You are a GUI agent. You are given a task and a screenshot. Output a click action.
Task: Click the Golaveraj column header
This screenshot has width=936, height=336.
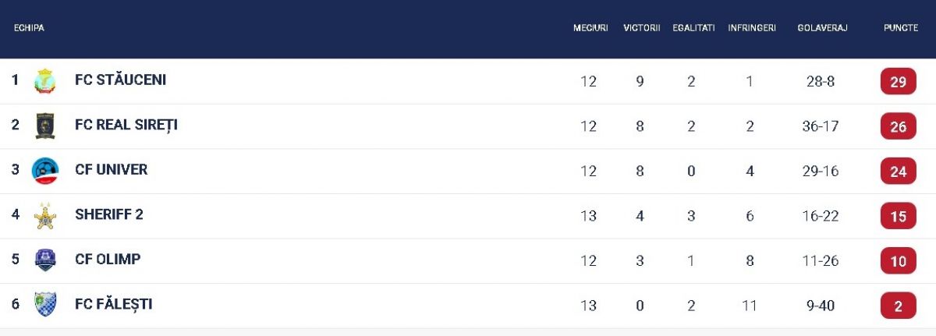click(x=822, y=28)
